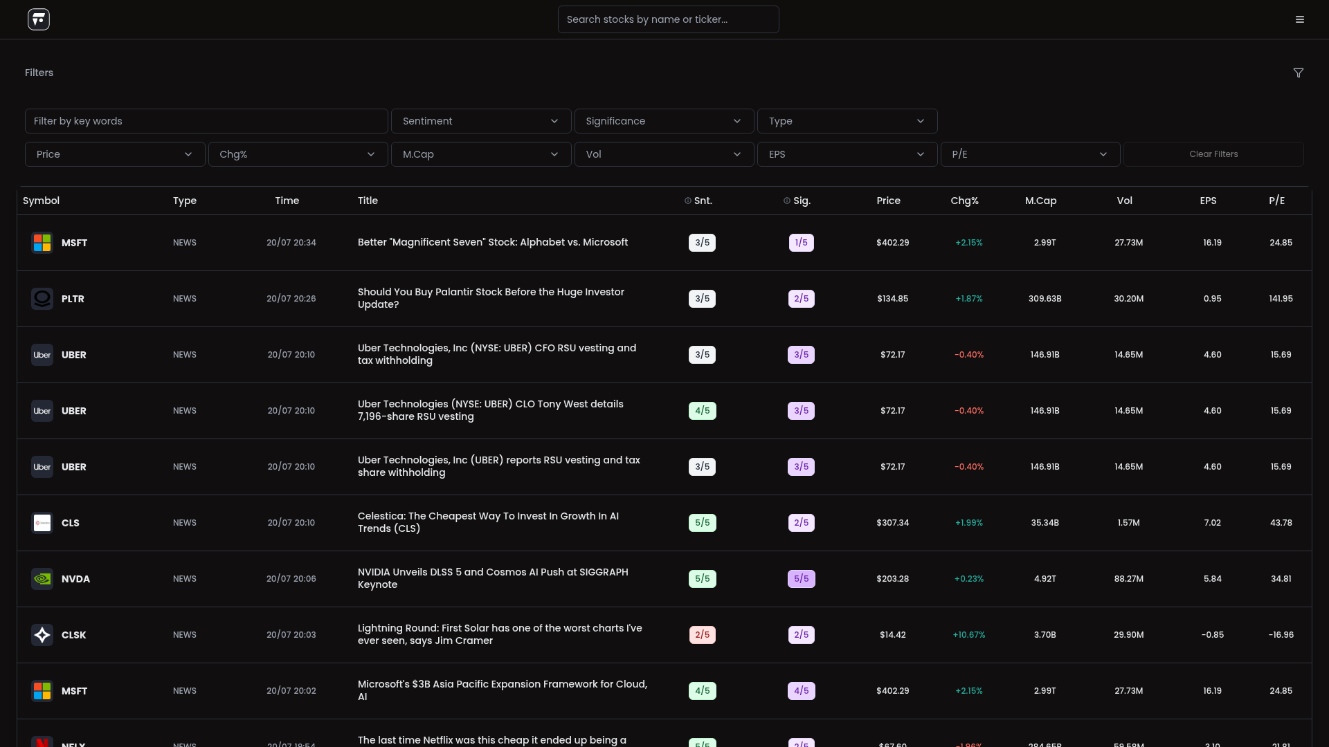The image size is (1329, 747).
Task: Expand the P/E filter dropdown
Action: click(x=1030, y=154)
